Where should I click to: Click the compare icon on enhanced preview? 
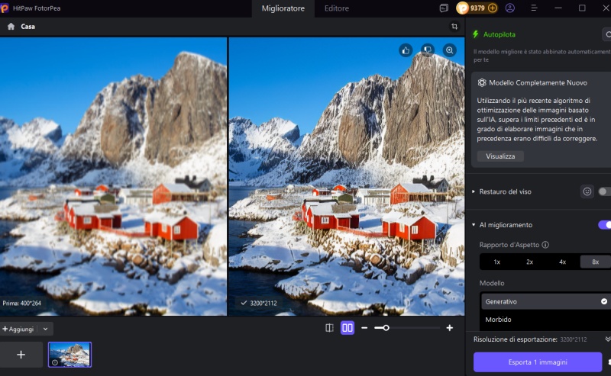[x=428, y=50]
